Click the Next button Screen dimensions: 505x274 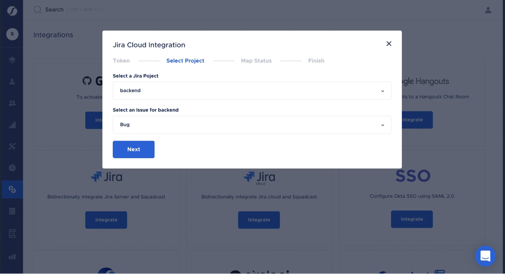pyautogui.click(x=134, y=149)
